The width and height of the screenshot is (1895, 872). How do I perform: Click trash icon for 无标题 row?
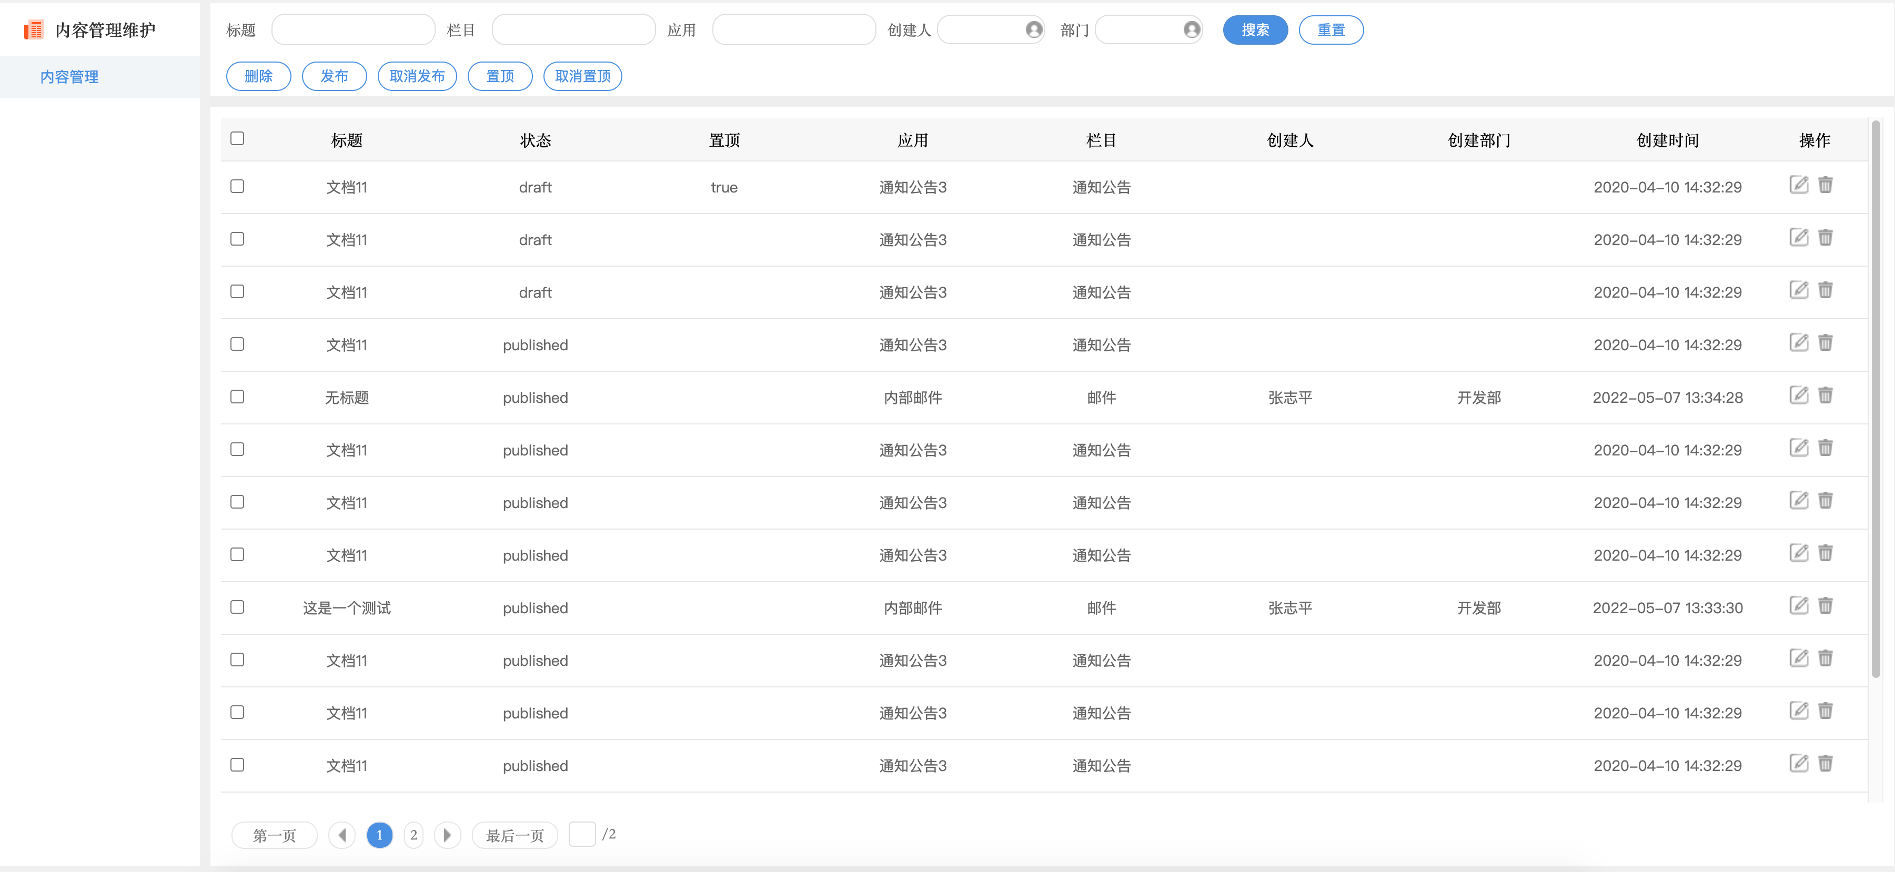1825,396
